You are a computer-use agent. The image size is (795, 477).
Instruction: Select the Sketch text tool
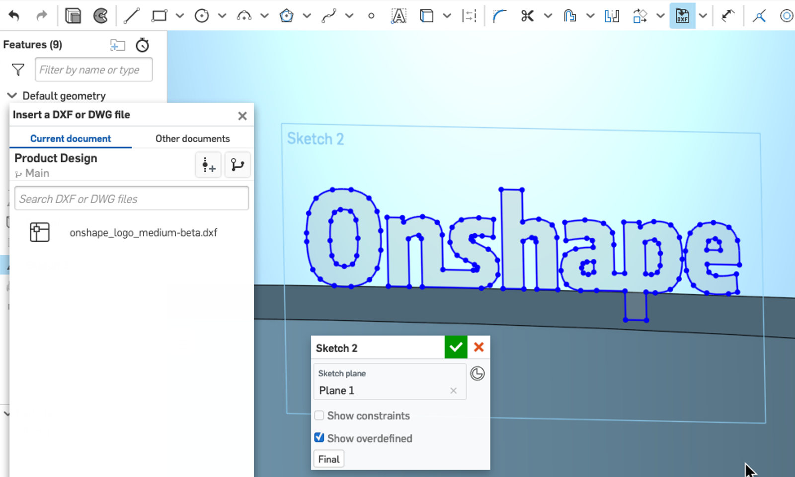pyautogui.click(x=398, y=15)
